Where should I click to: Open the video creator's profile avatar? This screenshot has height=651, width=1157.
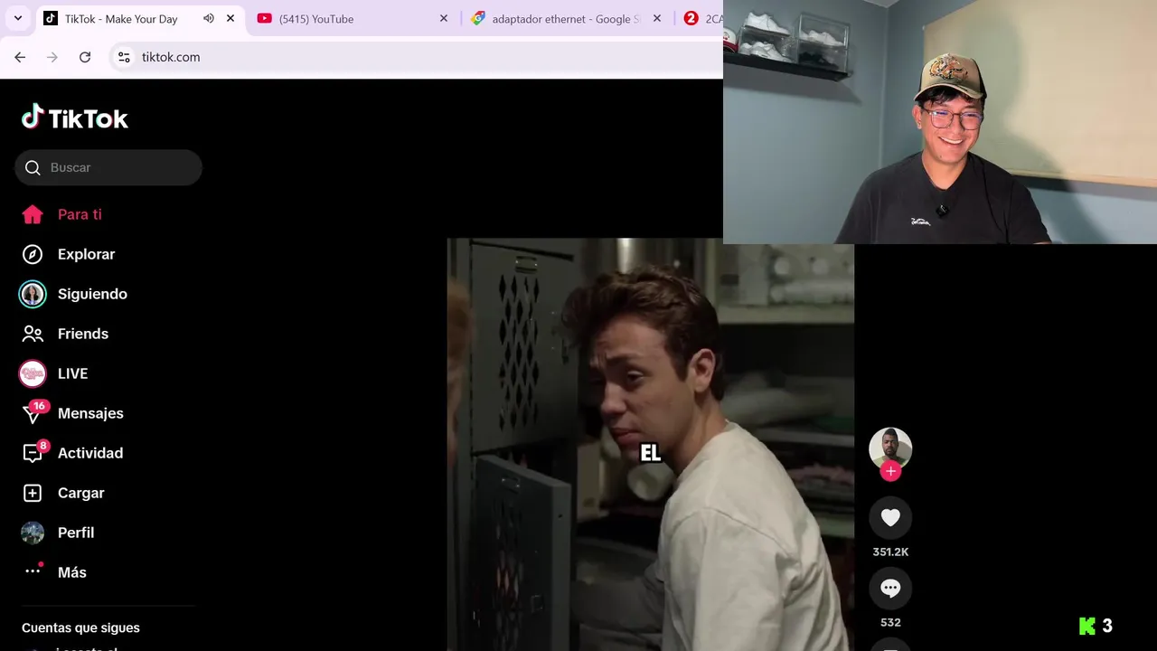pos(890,448)
